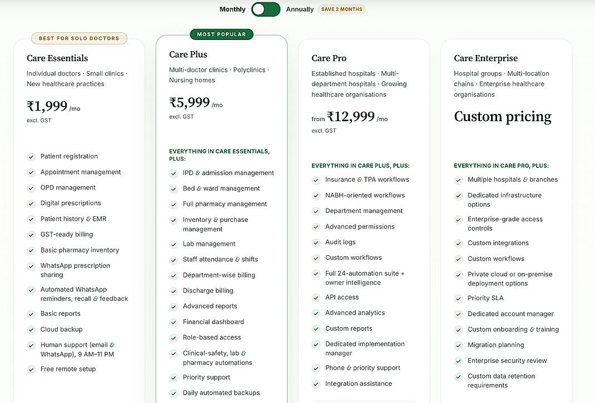Click the Dedicated infrastructure options text
595x403 pixels.
point(504,200)
